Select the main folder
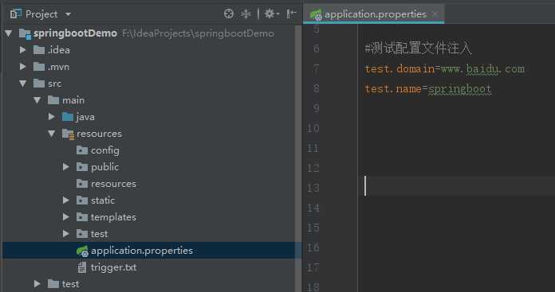Screen dimensions: 555x292 (73, 100)
